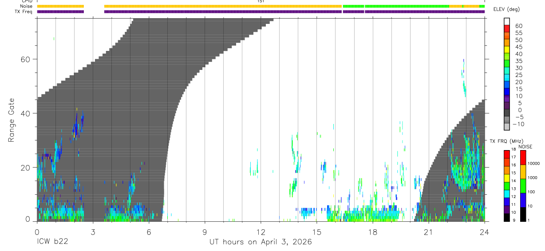Pick the green 30–35 swatch on ELEV colorbar
The height and width of the screenshot is (251, 545).
point(507,64)
